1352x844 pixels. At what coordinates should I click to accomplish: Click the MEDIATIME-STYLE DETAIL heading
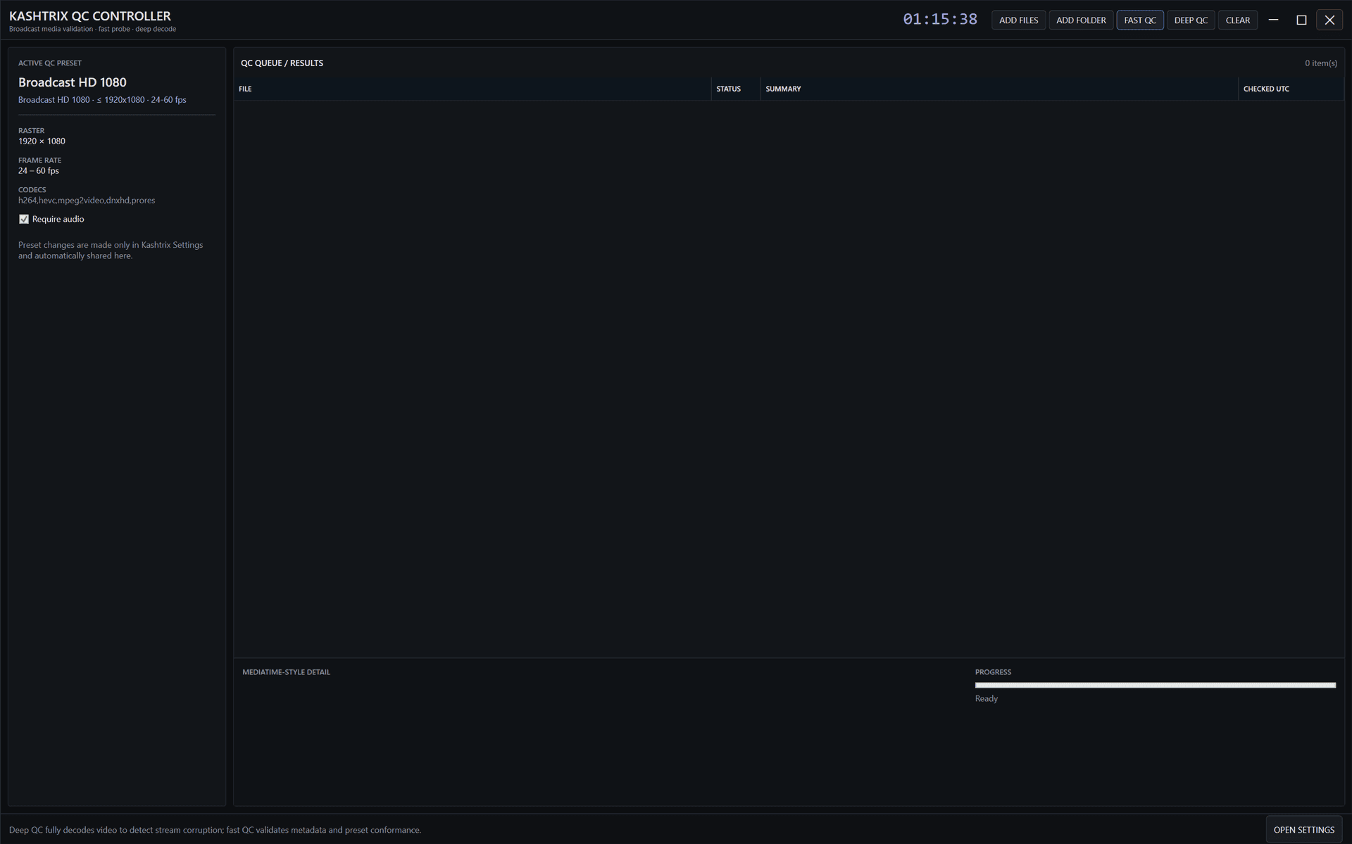click(x=286, y=672)
